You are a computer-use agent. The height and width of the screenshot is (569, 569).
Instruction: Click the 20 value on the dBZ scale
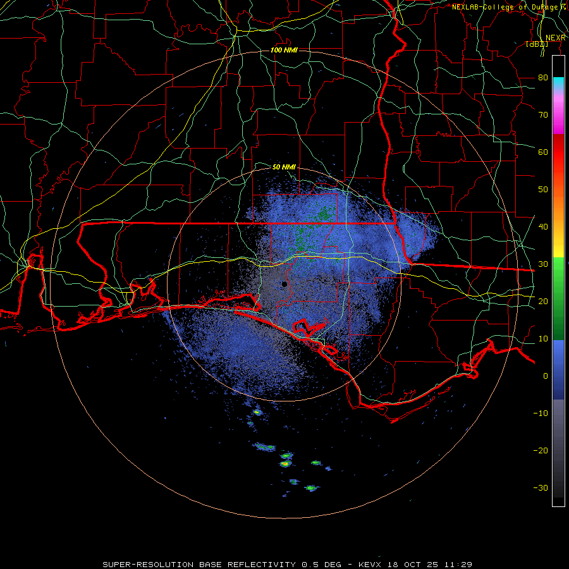pyautogui.click(x=543, y=301)
